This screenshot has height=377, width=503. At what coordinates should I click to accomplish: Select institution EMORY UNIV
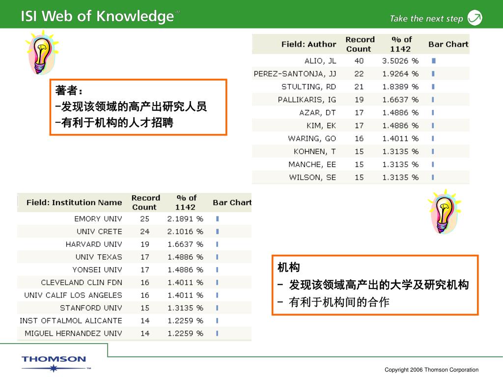pos(98,218)
